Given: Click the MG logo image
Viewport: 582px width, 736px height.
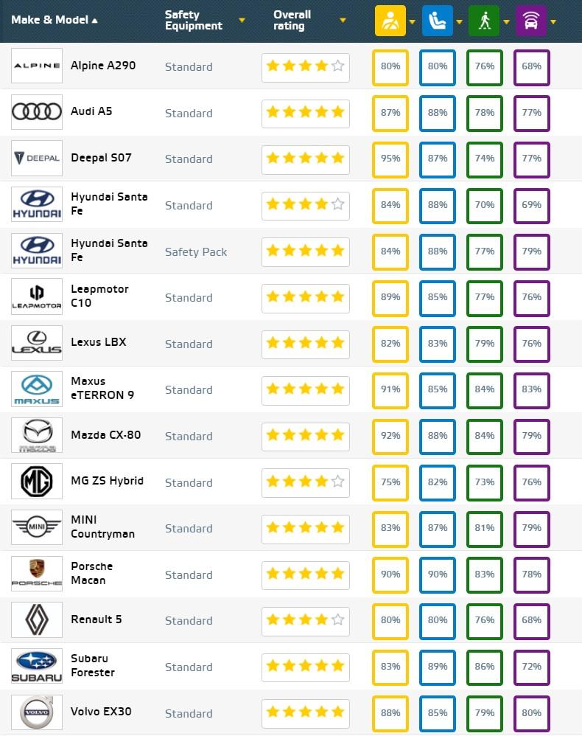Looking at the screenshot, I should coord(37,481).
